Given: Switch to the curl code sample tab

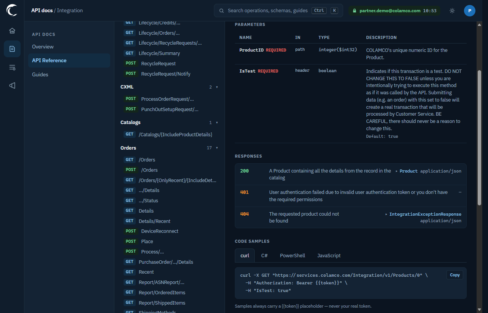Looking at the screenshot, I should click(x=245, y=255).
